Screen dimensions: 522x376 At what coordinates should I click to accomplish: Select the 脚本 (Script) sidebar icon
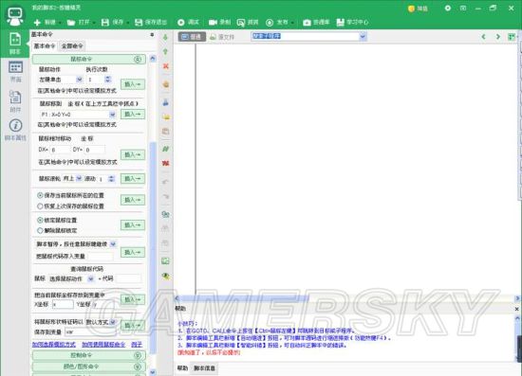click(15, 44)
